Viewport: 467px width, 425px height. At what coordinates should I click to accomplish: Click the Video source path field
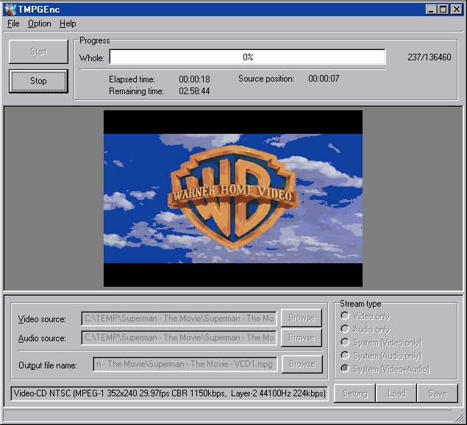click(179, 318)
